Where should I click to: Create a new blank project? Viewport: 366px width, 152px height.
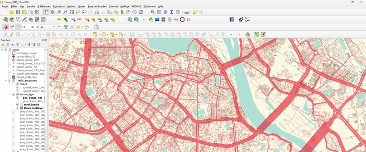5,12
